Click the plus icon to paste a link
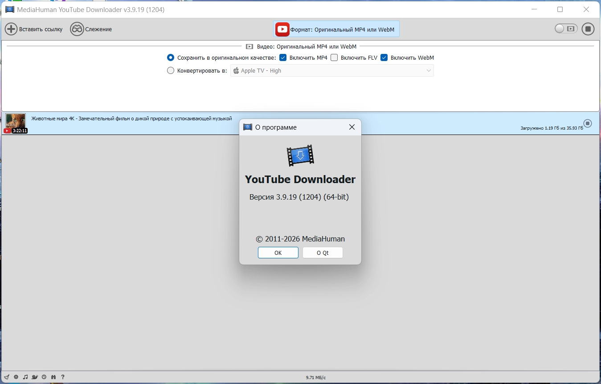 point(11,29)
